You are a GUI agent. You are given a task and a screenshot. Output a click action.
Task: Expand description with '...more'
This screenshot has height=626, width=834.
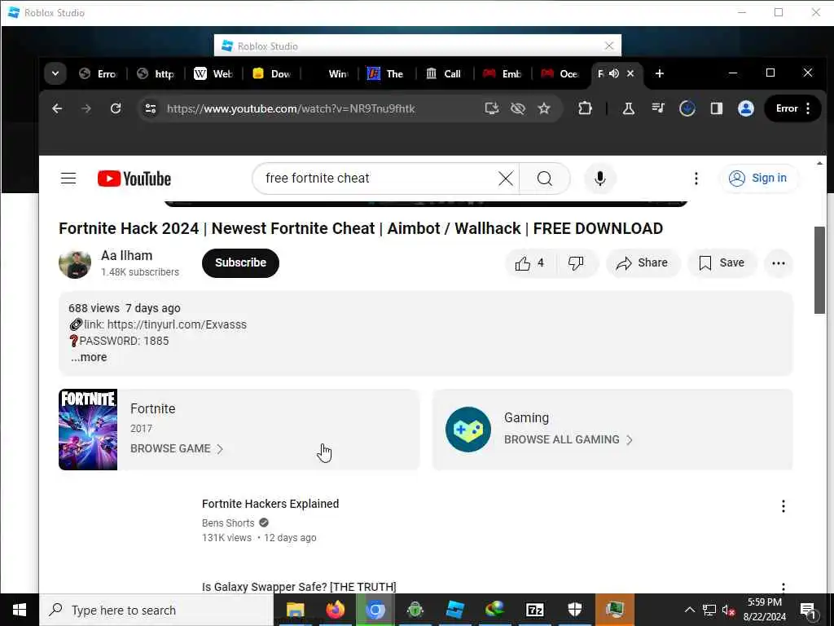[x=89, y=357]
